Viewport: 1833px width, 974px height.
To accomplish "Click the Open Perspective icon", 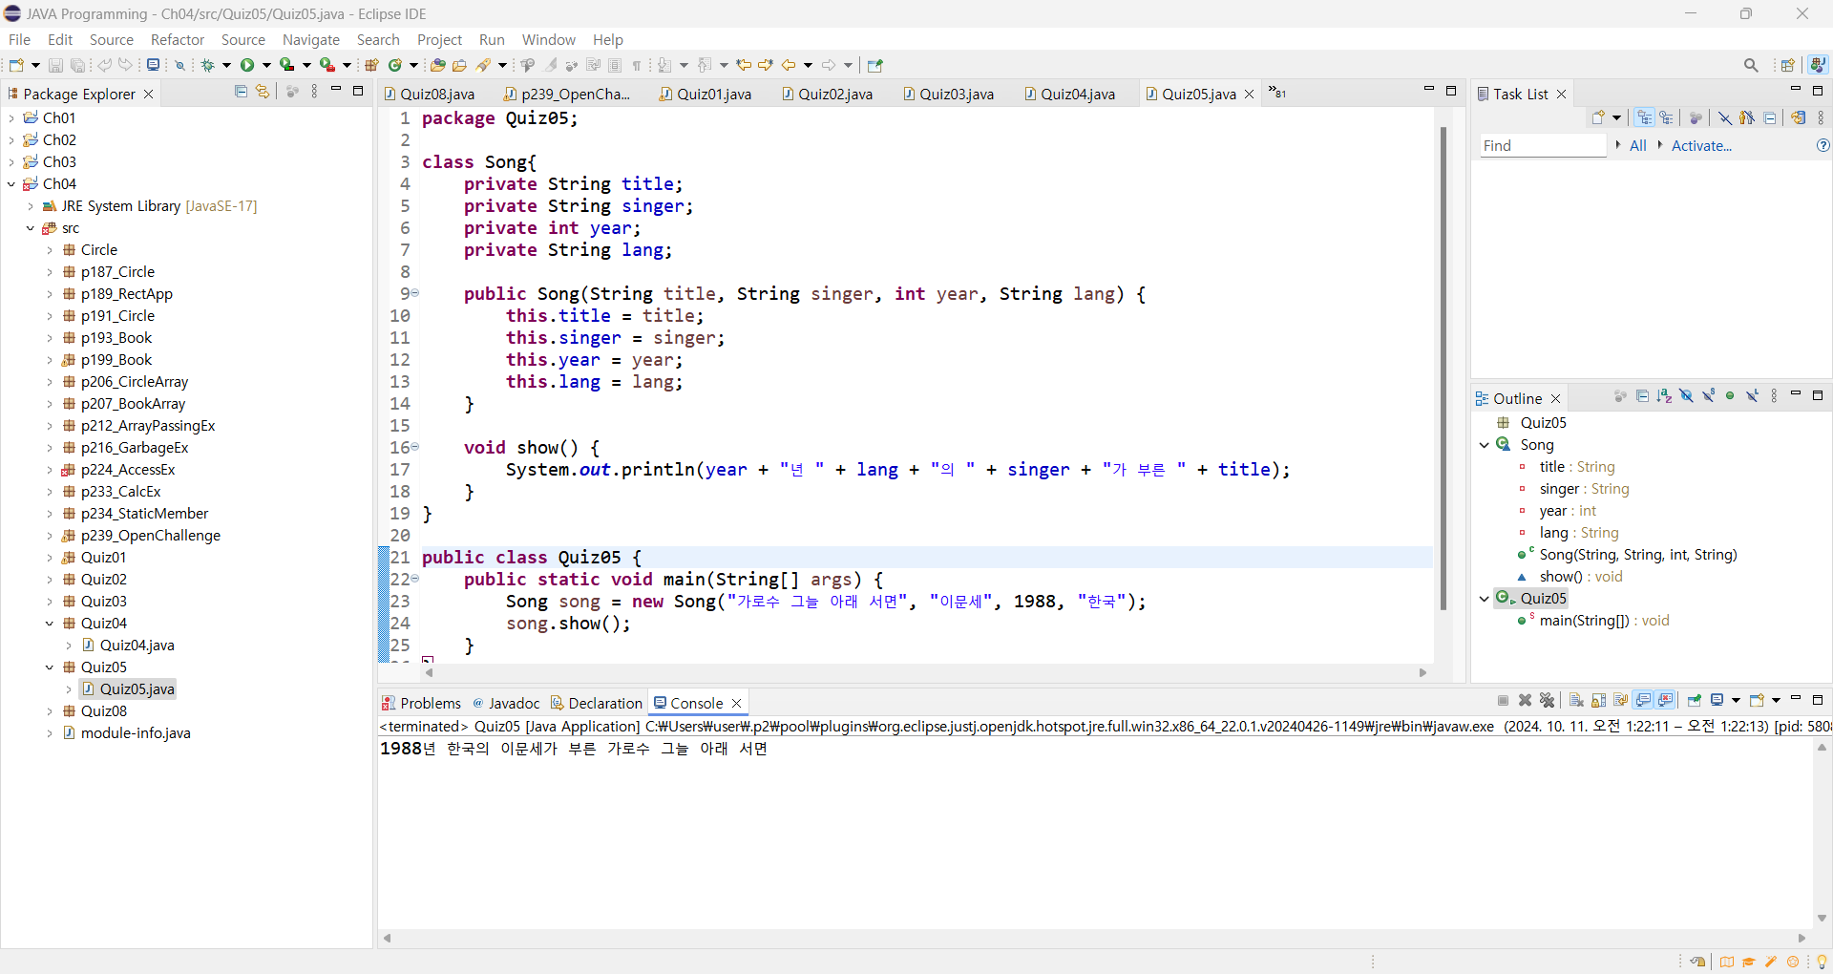I will [x=1788, y=65].
